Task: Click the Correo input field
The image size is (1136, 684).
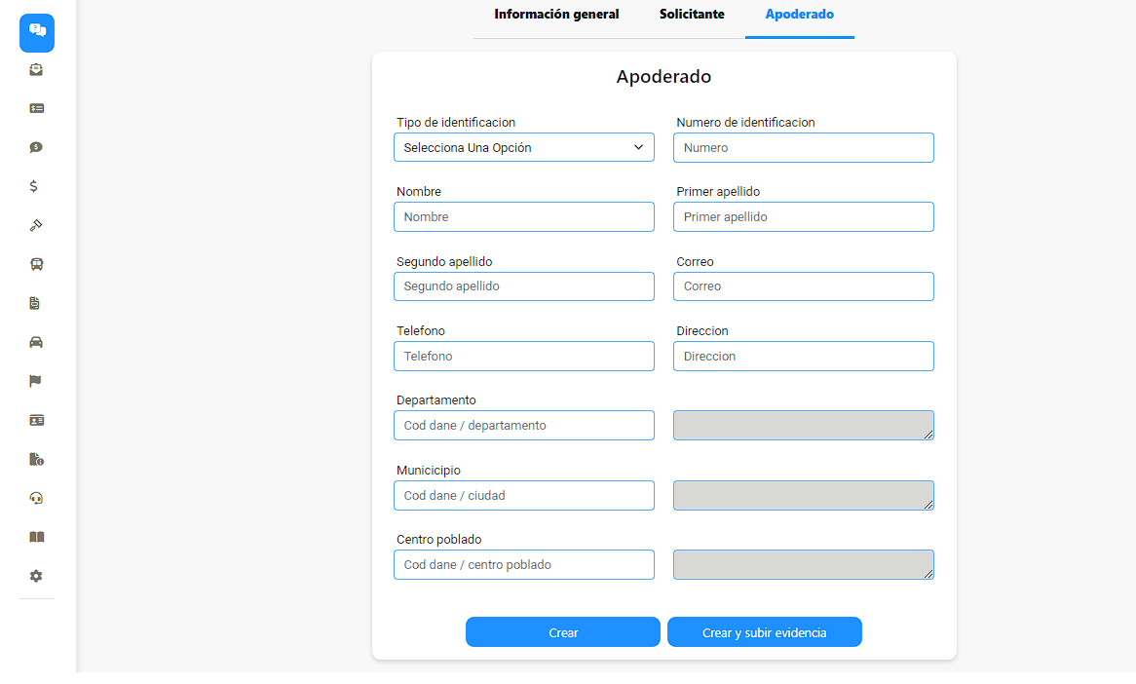Action: point(804,286)
